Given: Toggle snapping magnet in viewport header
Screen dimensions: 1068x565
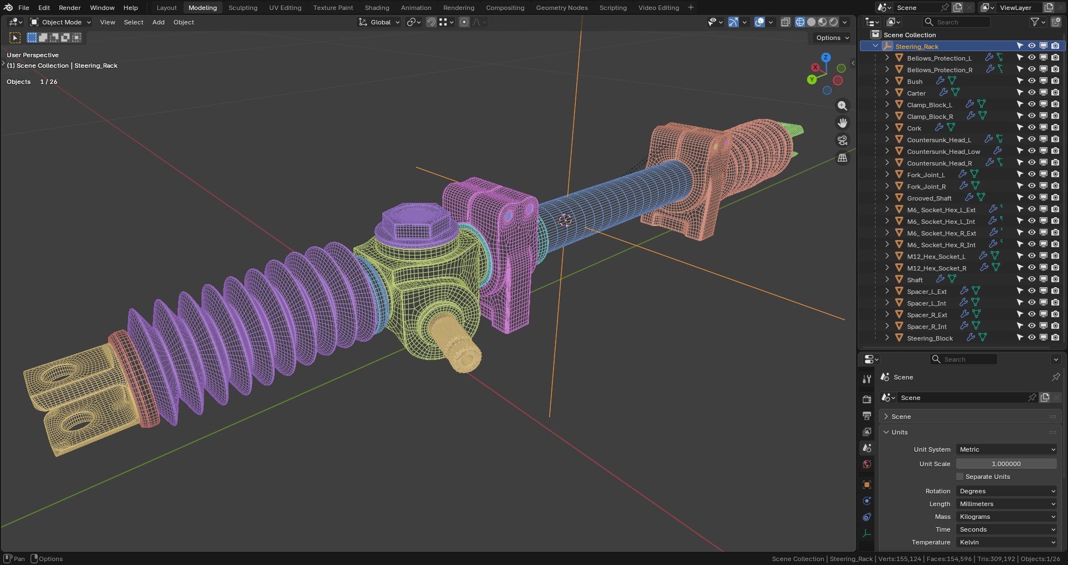Looking at the screenshot, I should click(x=431, y=22).
